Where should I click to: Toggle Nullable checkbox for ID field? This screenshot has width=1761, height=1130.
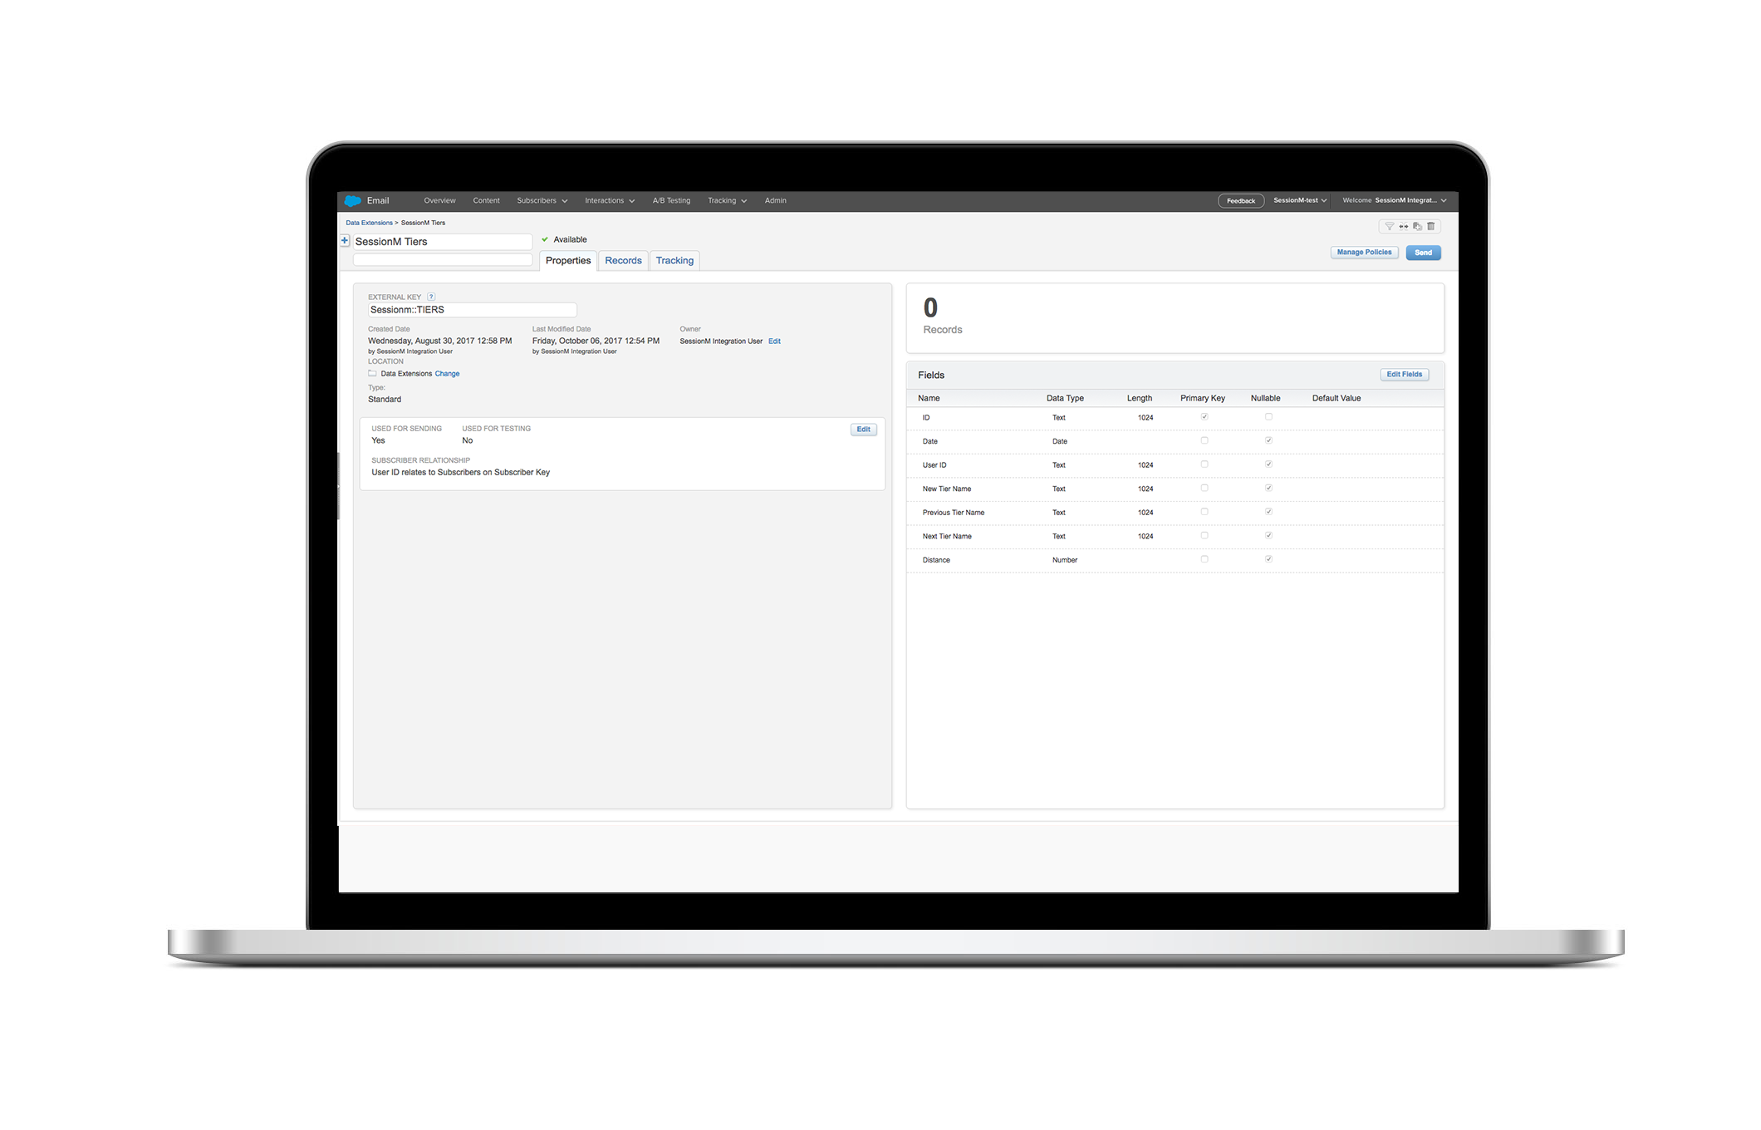1268,417
